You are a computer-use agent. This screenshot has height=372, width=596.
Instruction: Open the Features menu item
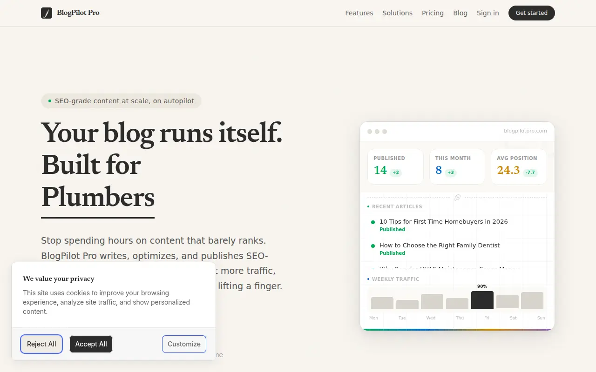coord(359,13)
